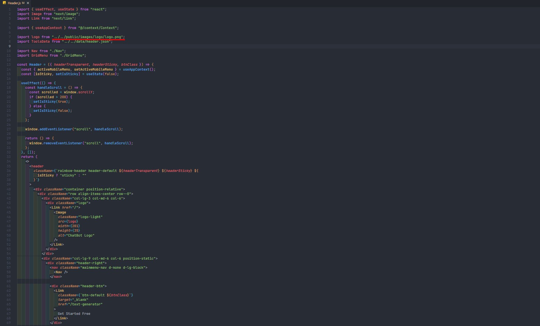Click the "Get Started Free" link text
This screenshot has height=326, width=540.
[74, 314]
